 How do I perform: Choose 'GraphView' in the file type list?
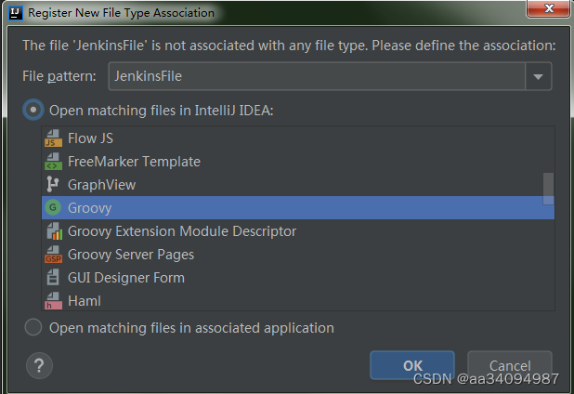tap(298, 185)
